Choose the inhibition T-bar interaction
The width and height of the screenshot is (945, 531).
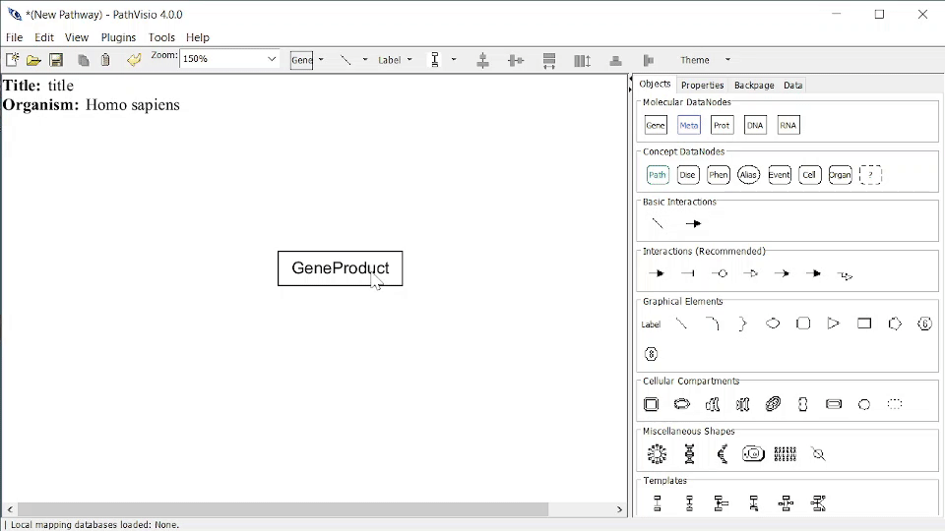[688, 273]
